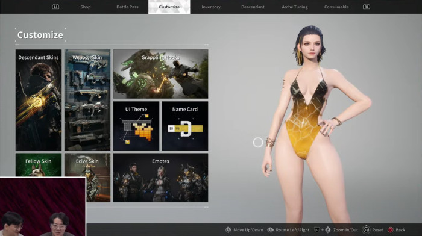The height and width of the screenshot is (236, 422).
Task: Click the R1 shoulder button icon
Action: click(367, 7)
